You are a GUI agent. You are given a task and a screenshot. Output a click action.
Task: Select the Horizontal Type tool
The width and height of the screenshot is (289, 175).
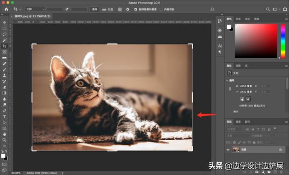pos(5,117)
